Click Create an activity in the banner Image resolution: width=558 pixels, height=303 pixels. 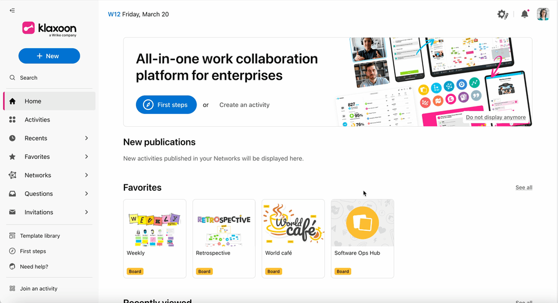point(245,105)
